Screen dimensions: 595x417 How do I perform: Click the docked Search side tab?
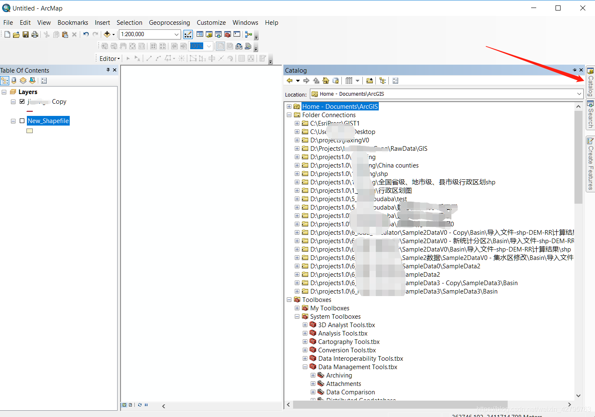pyautogui.click(x=590, y=115)
